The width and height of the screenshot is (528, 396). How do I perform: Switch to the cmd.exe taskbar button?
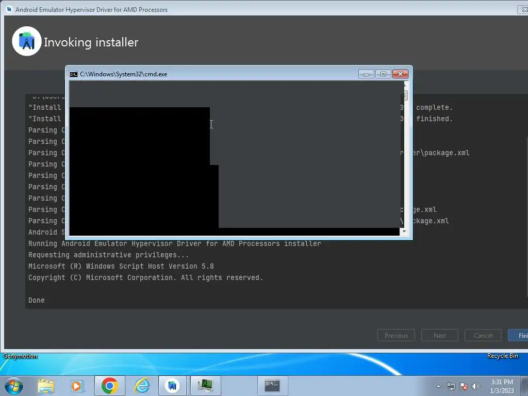(272, 386)
